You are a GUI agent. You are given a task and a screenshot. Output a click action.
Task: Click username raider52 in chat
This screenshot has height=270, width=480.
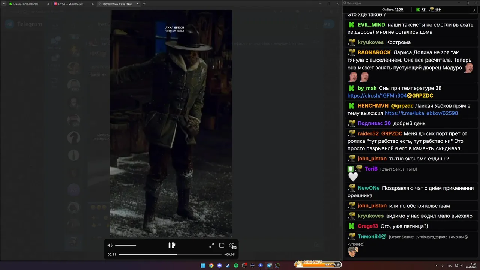pyautogui.click(x=368, y=133)
